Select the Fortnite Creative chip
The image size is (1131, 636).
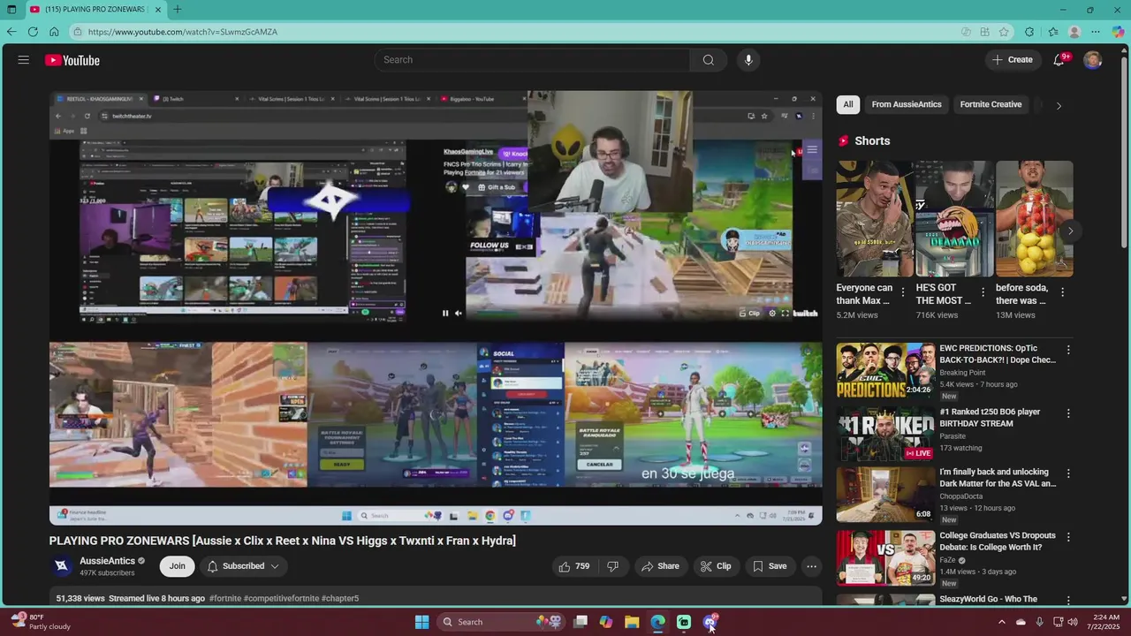click(x=991, y=104)
